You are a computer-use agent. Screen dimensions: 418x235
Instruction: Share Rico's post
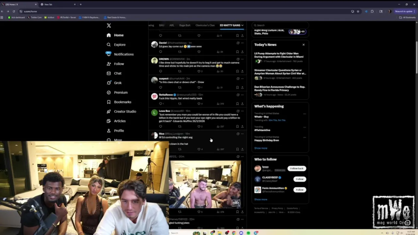pyautogui.click(x=242, y=149)
